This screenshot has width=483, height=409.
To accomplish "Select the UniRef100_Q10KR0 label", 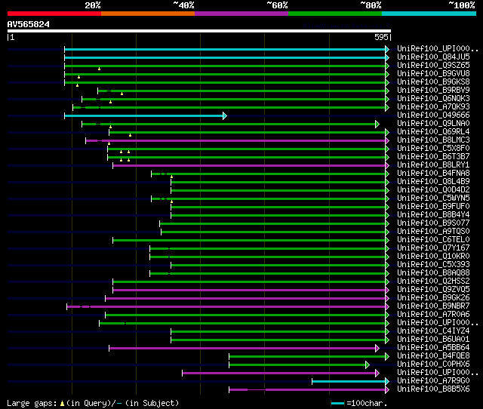I will [433, 257].
